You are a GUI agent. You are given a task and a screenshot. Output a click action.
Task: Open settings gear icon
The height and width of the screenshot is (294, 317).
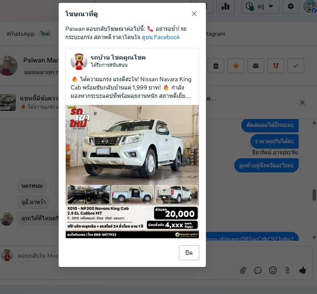(x=290, y=7)
